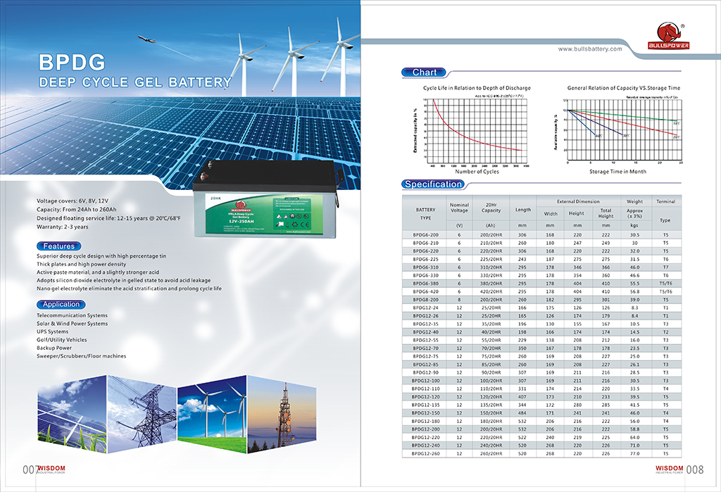
Task: Click the 'Designed floating service life' line
Action: pyautogui.click(x=108, y=218)
